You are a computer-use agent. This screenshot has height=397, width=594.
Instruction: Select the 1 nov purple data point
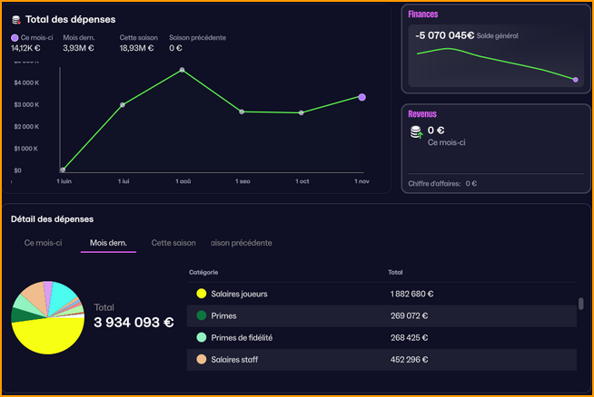(361, 97)
